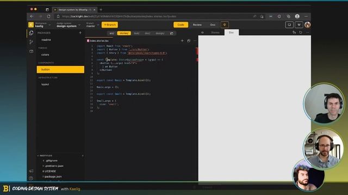Reload the browser page
The image size is (348, 195).
(x=48, y=16)
